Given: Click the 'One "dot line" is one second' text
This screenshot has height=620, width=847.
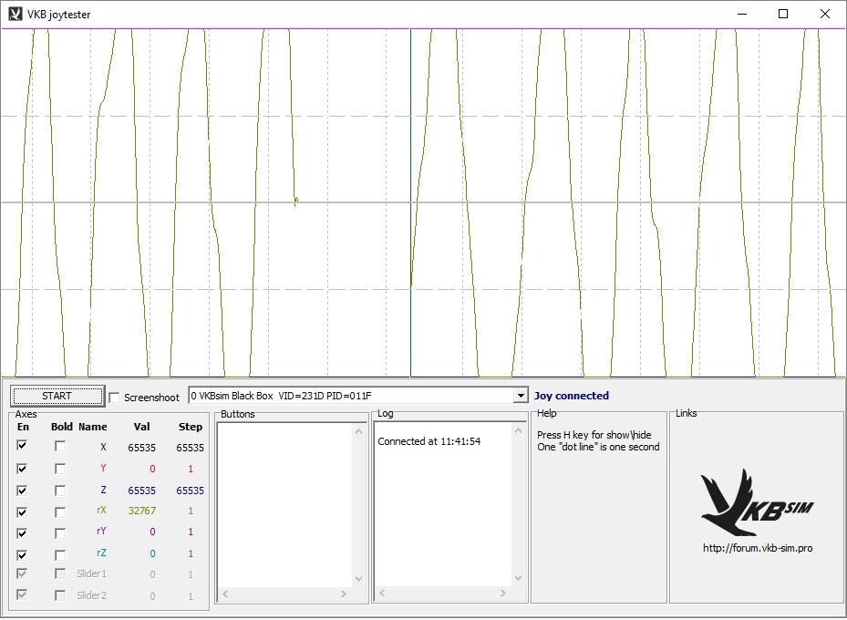Looking at the screenshot, I should click(x=598, y=447).
